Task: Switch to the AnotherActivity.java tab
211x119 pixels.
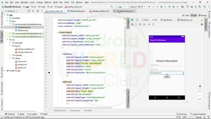Action: [x=125, y=11]
